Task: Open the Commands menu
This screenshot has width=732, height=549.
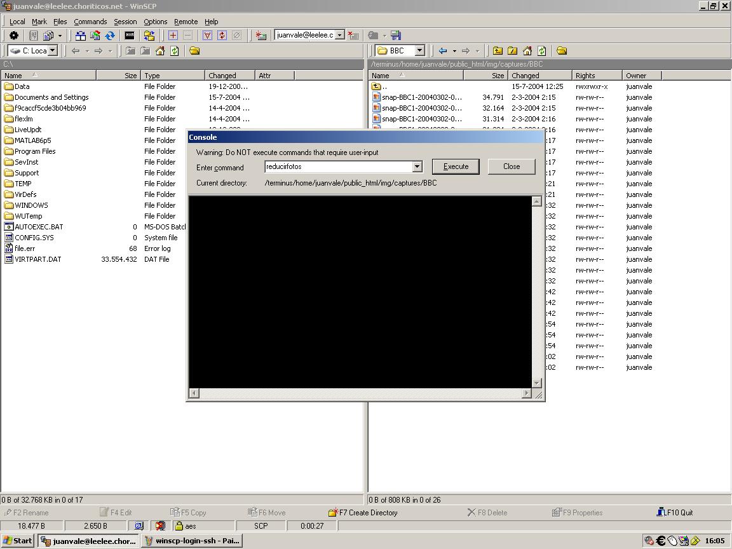Action: coord(90,22)
